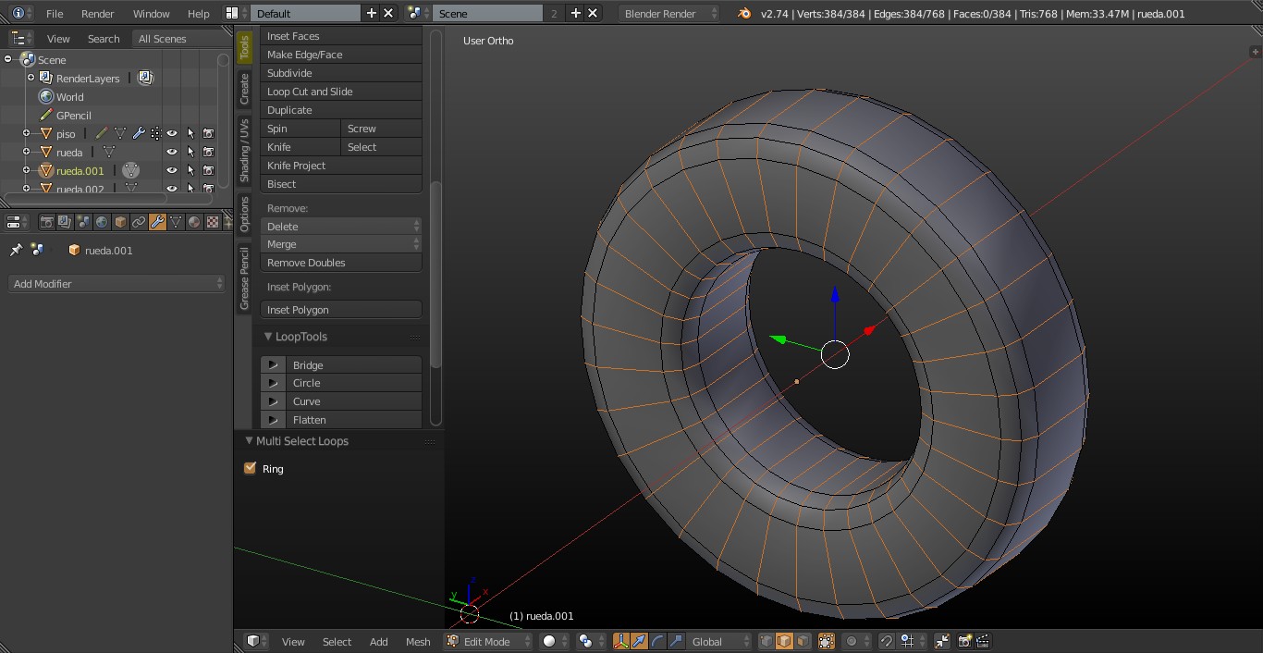Viewport: 1263px width, 653px height.
Task: Select the World properties globe icon
Action: 102,222
